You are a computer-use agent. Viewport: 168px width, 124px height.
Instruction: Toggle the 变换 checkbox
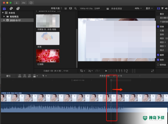(x=158, y=26)
